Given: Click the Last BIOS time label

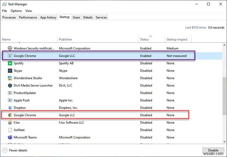Looking at the screenshot, I should point(196,28).
